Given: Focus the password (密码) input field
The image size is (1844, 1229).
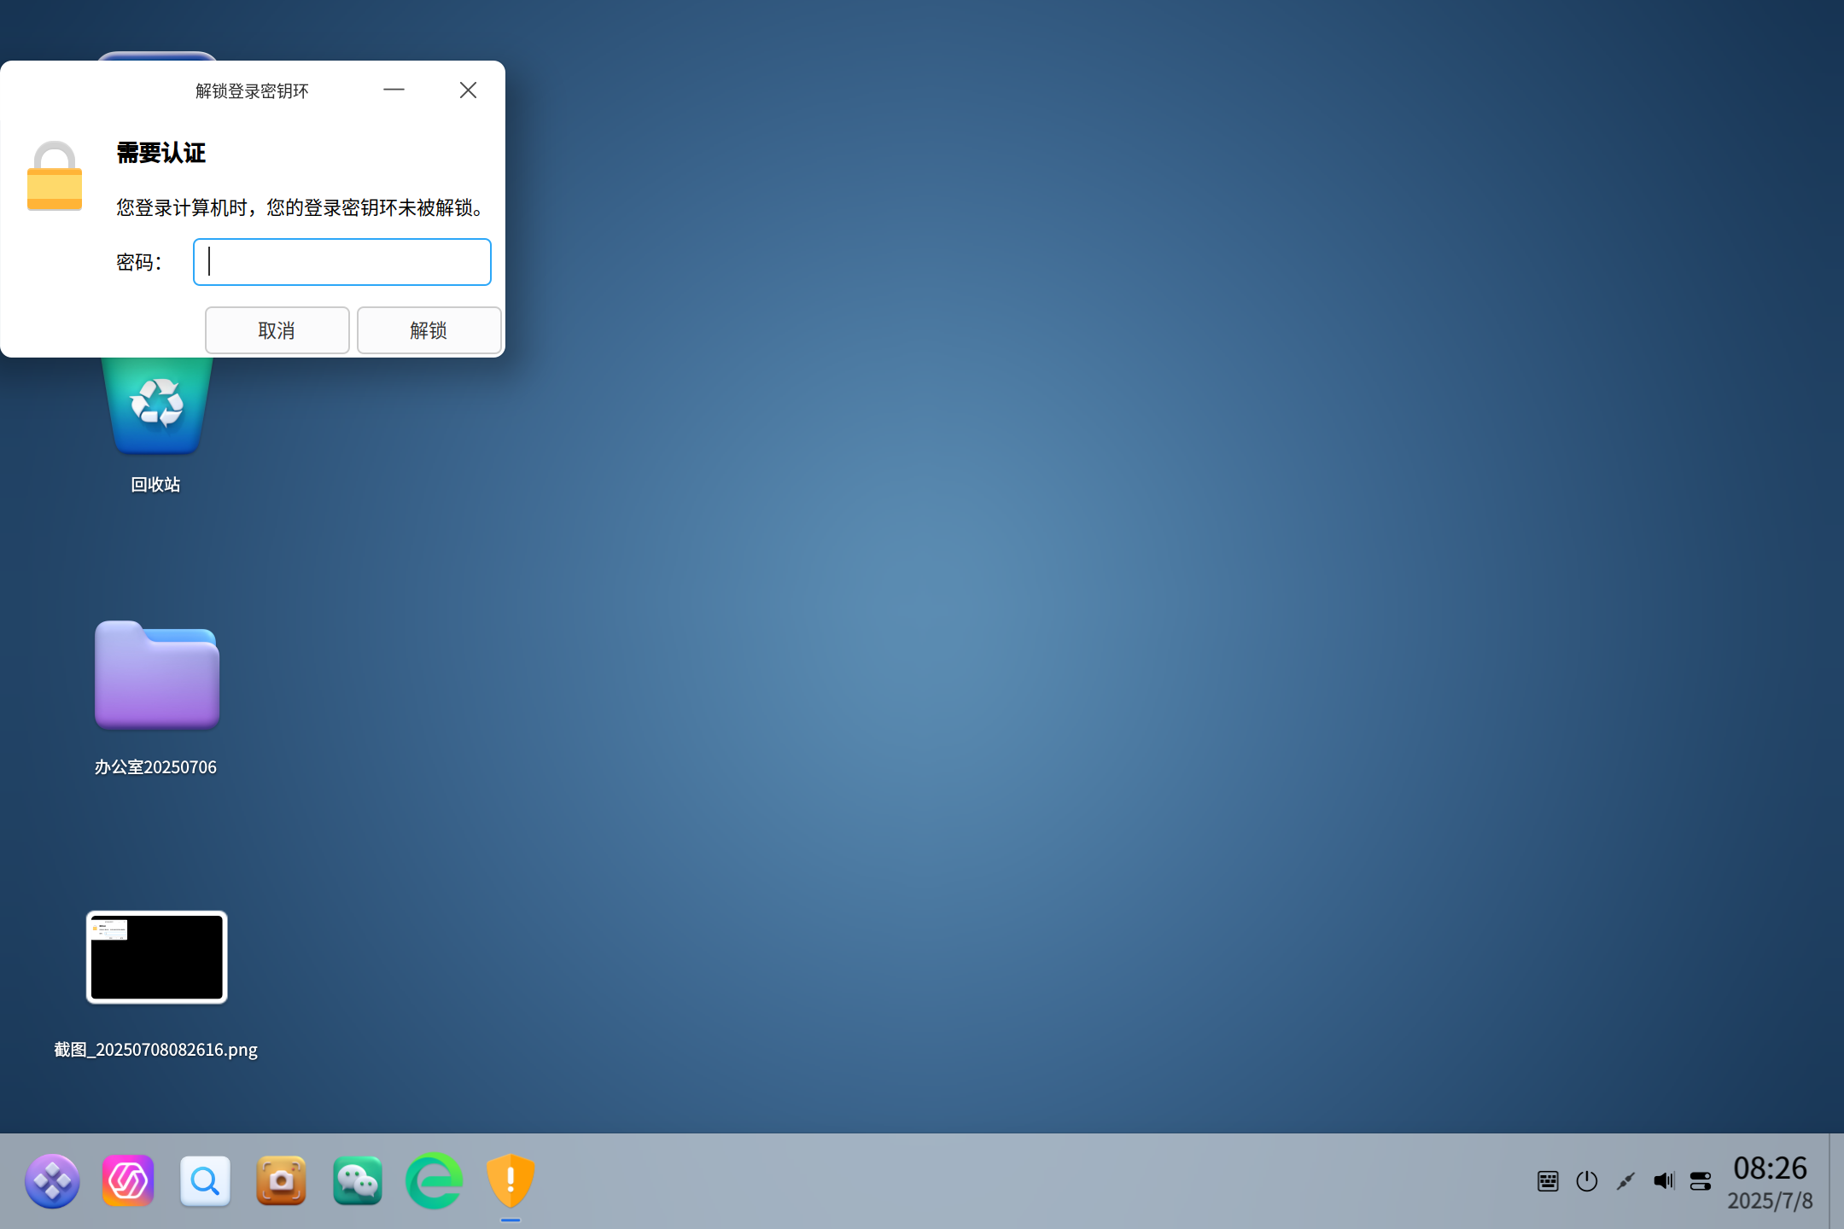Looking at the screenshot, I should point(342,262).
